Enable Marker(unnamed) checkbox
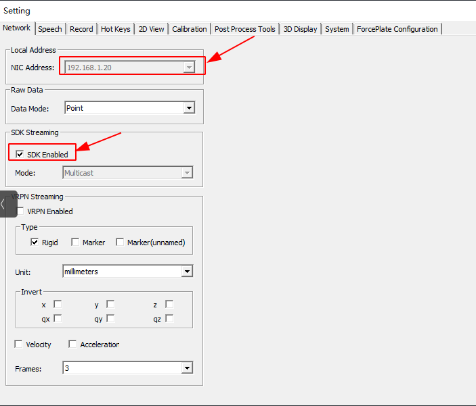 click(x=120, y=243)
